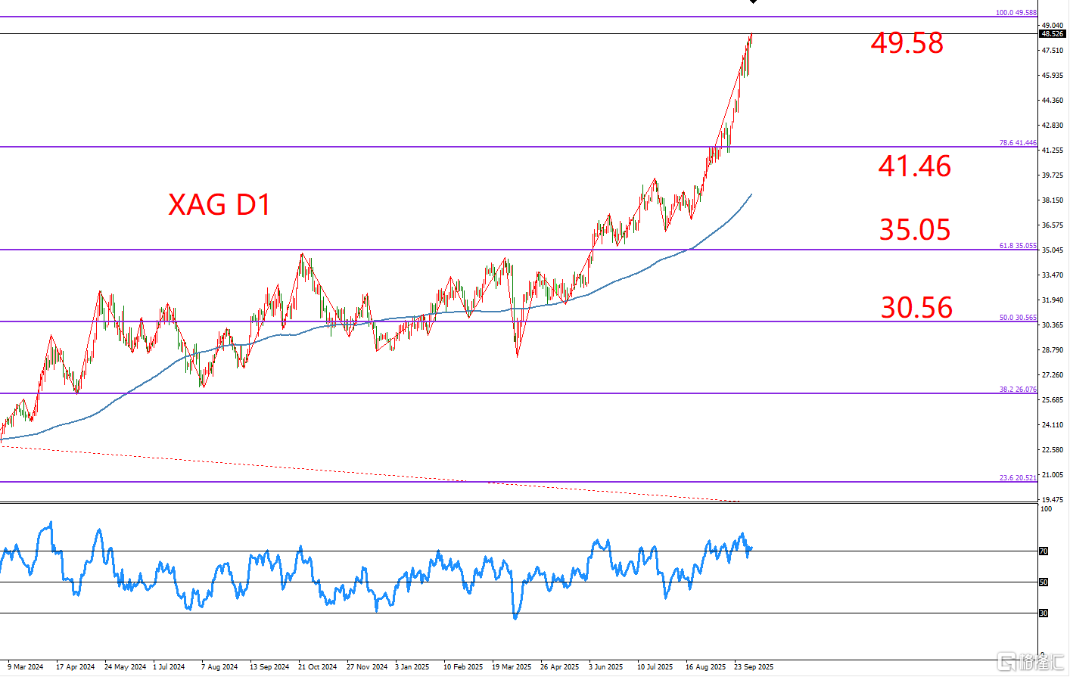Image resolution: width=1070 pixels, height=677 pixels.
Task: Click the chart shift marker at top
Action: [753, 2]
